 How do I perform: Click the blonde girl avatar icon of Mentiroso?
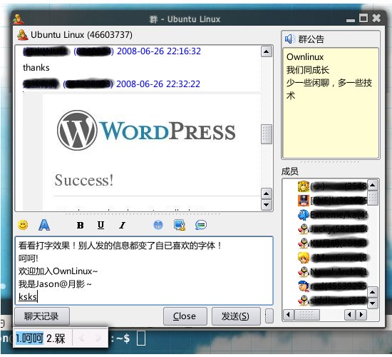click(x=304, y=257)
